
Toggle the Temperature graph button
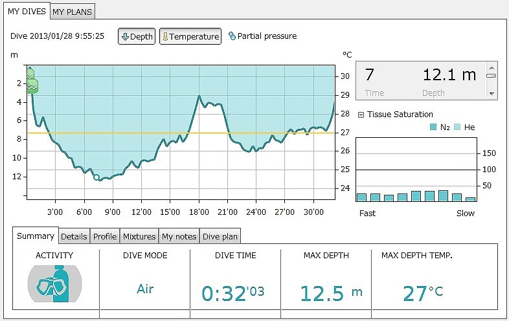coord(190,36)
